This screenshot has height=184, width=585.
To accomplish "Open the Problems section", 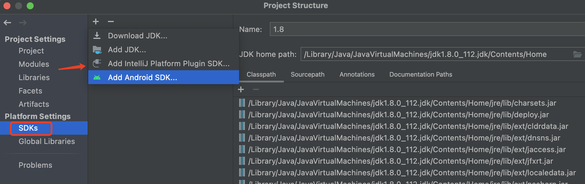I will pyautogui.click(x=35, y=165).
